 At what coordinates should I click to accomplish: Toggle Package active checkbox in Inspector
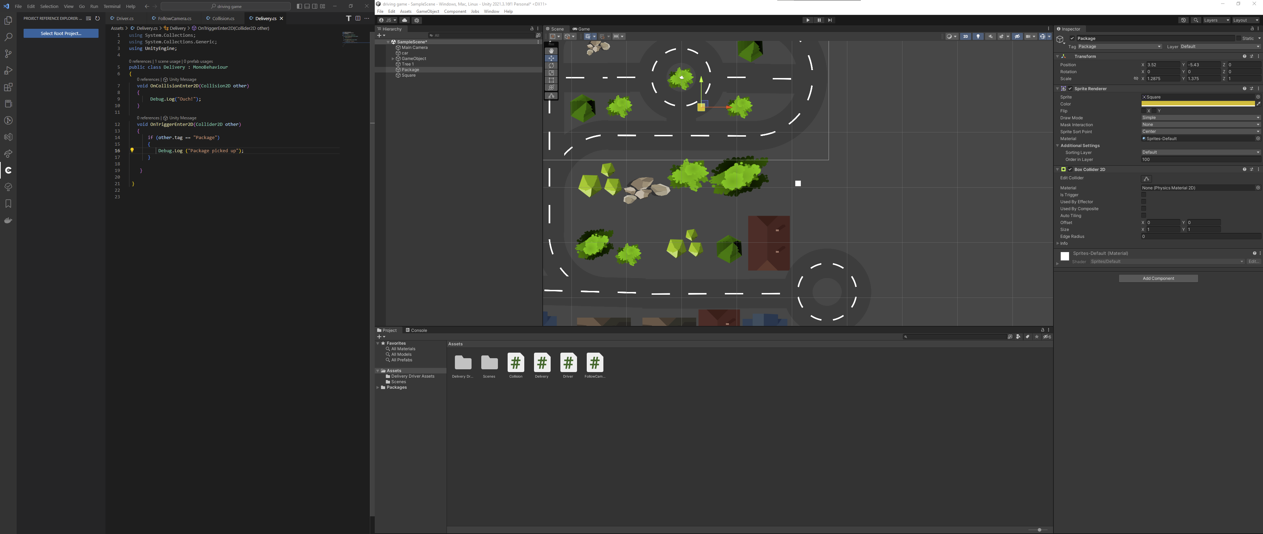point(1072,38)
